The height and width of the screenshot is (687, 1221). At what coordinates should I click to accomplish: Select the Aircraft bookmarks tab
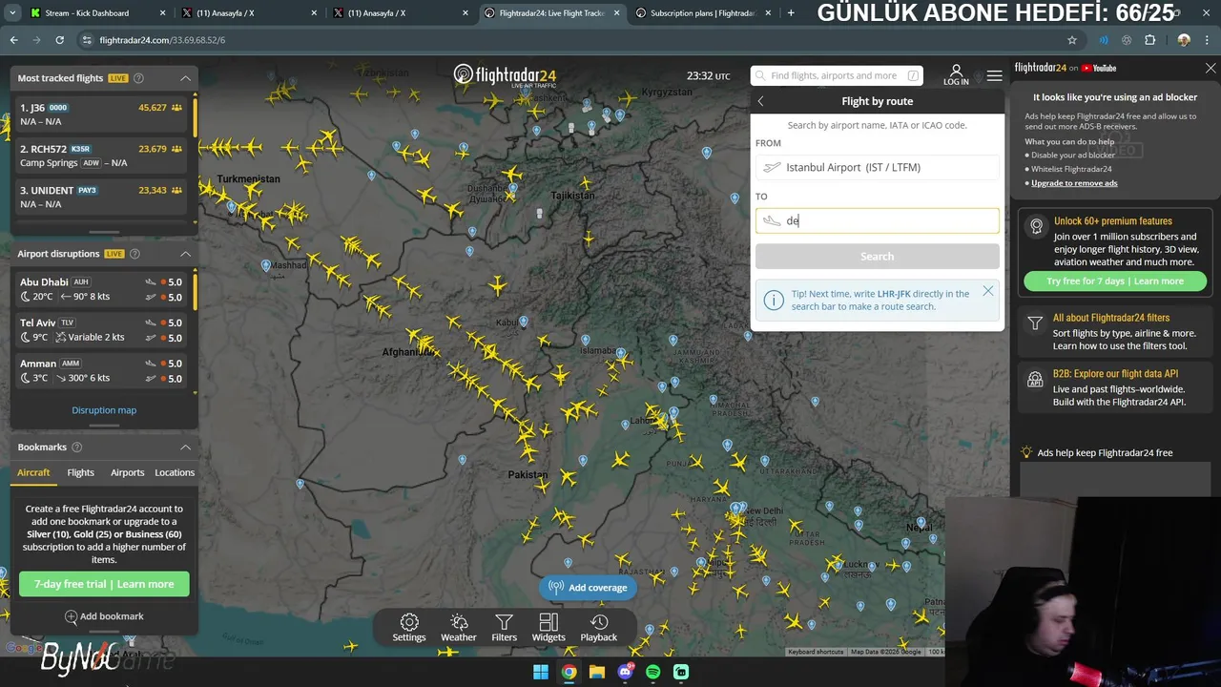33,472
